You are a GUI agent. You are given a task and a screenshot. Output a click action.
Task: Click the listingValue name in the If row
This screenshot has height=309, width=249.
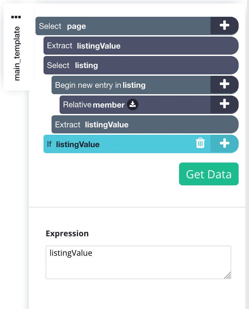point(78,144)
